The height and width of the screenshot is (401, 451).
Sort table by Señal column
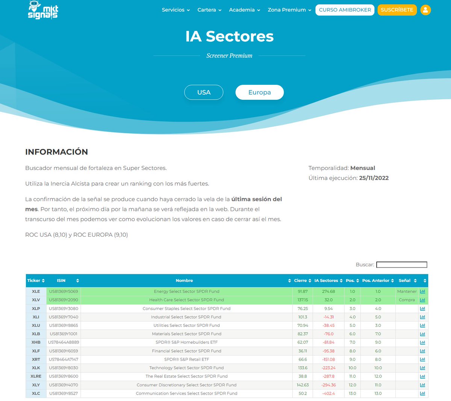407,281
